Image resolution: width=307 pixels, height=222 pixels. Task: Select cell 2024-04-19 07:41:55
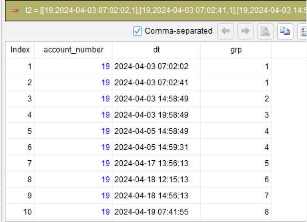156,212
